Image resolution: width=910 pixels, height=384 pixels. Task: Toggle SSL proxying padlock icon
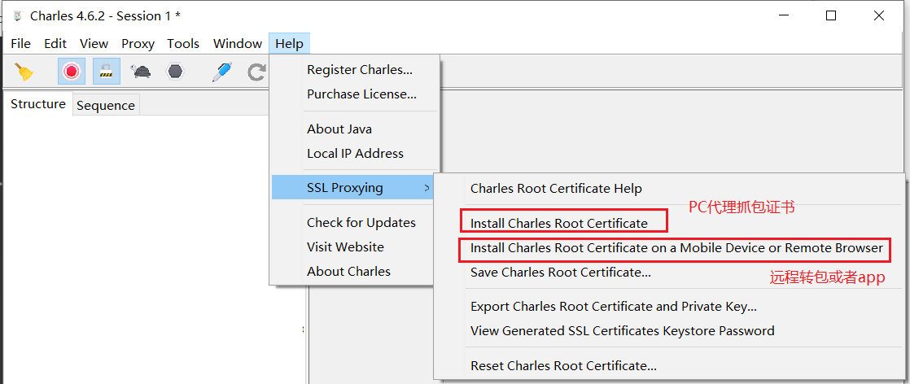click(106, 72)
